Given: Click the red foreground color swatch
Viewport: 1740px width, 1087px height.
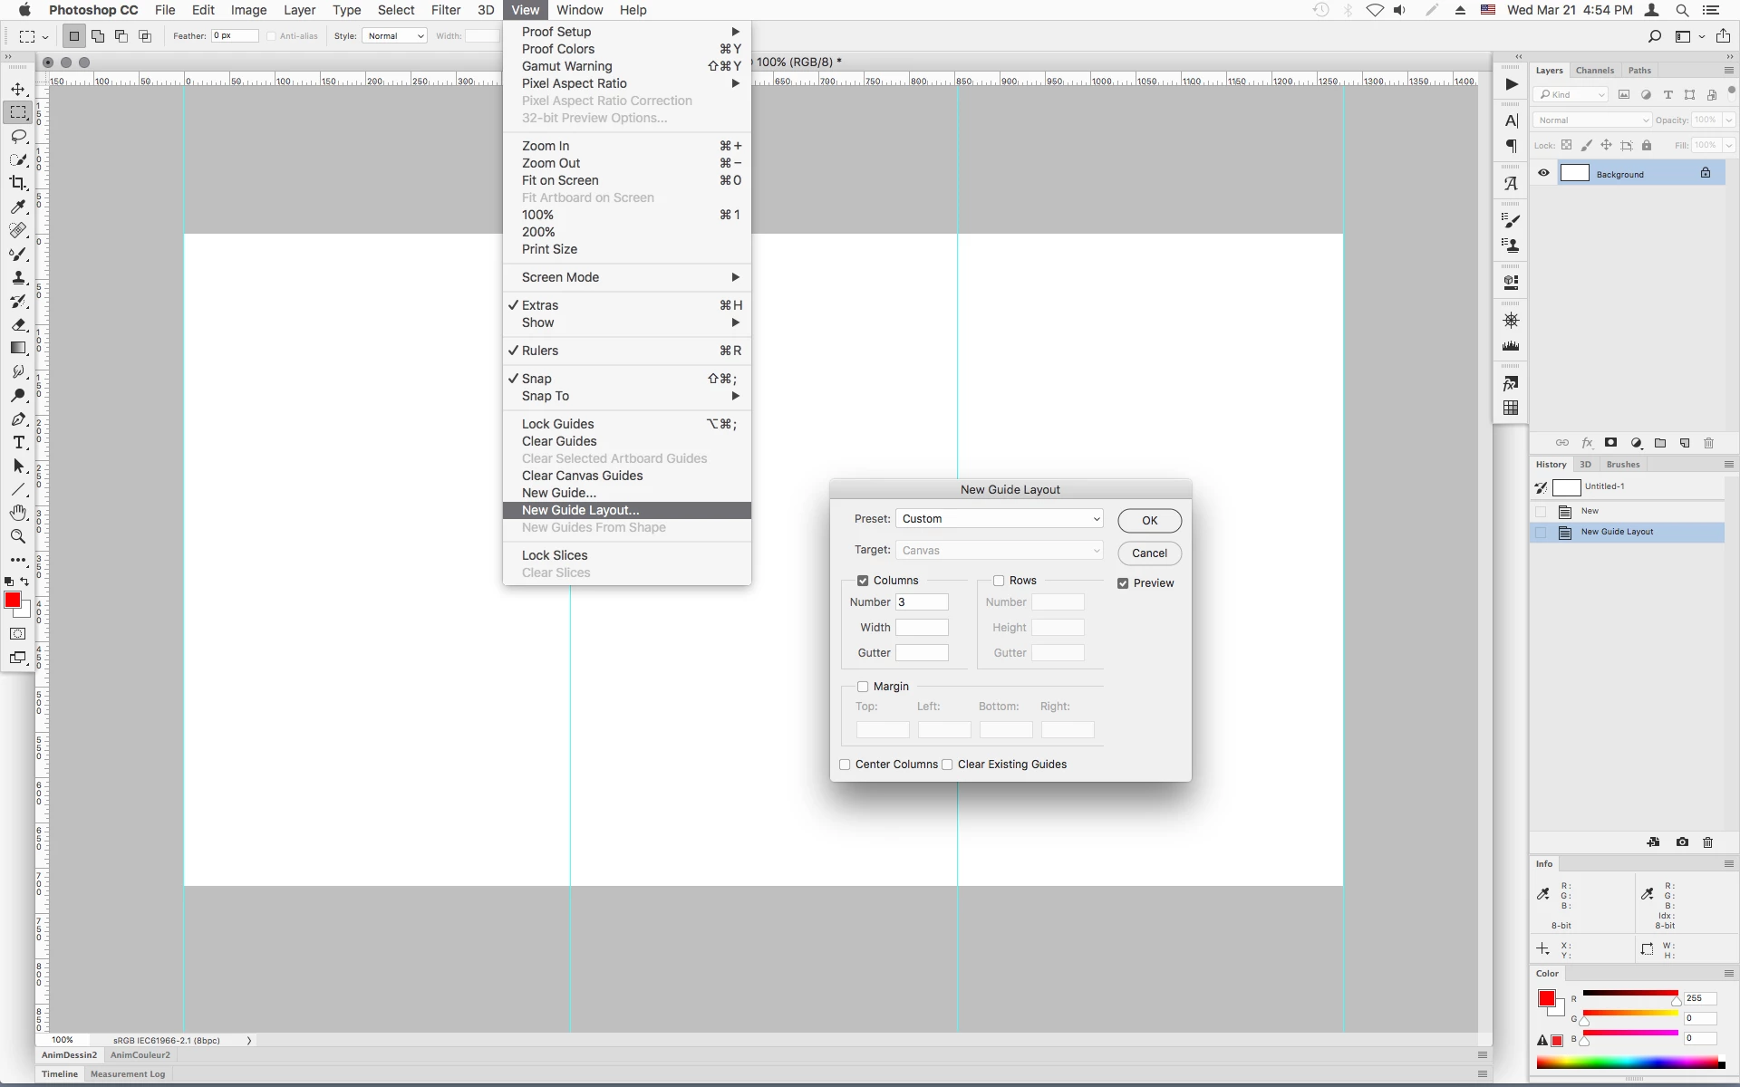Looking at the screenshot, I should tap(13, 600).
